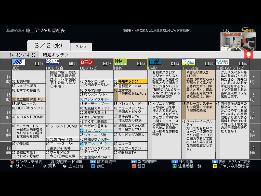Screen dimensions: 261x196
Task: Click the 日付選択 pause button
Action: (x=174, y=162)
